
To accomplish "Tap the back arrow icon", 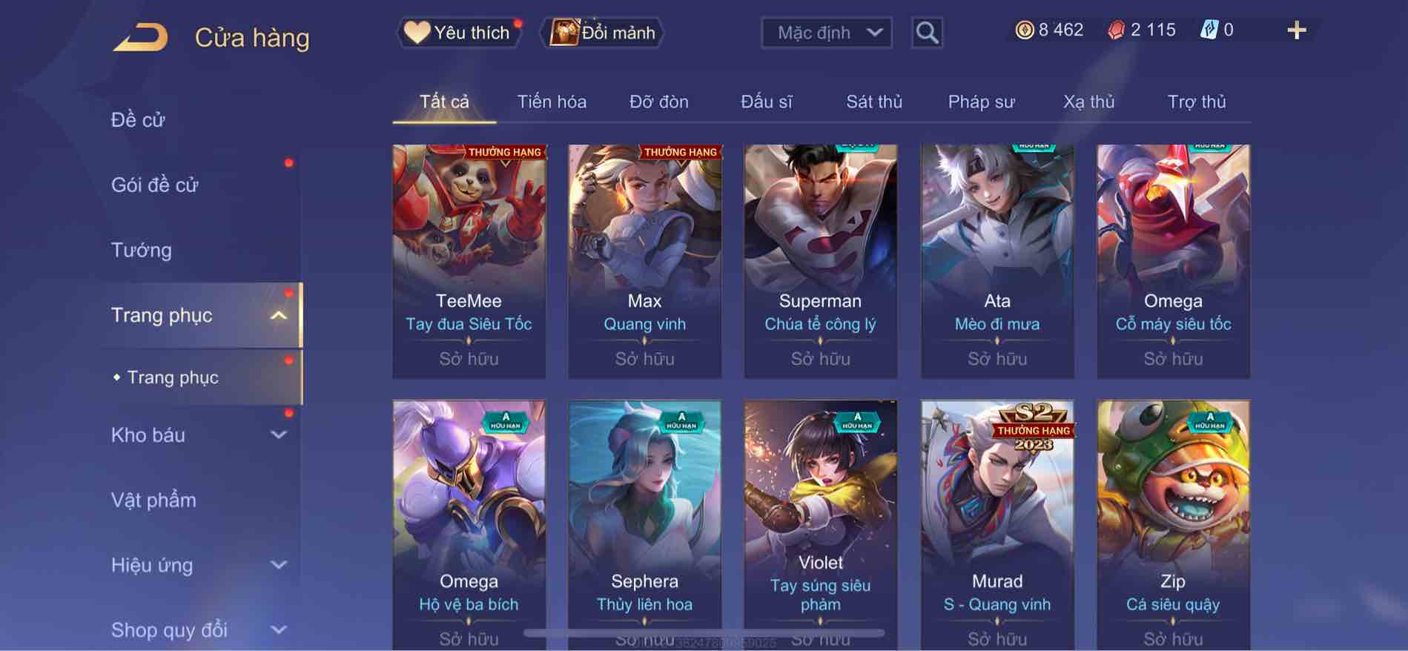I will coord(141,37).
